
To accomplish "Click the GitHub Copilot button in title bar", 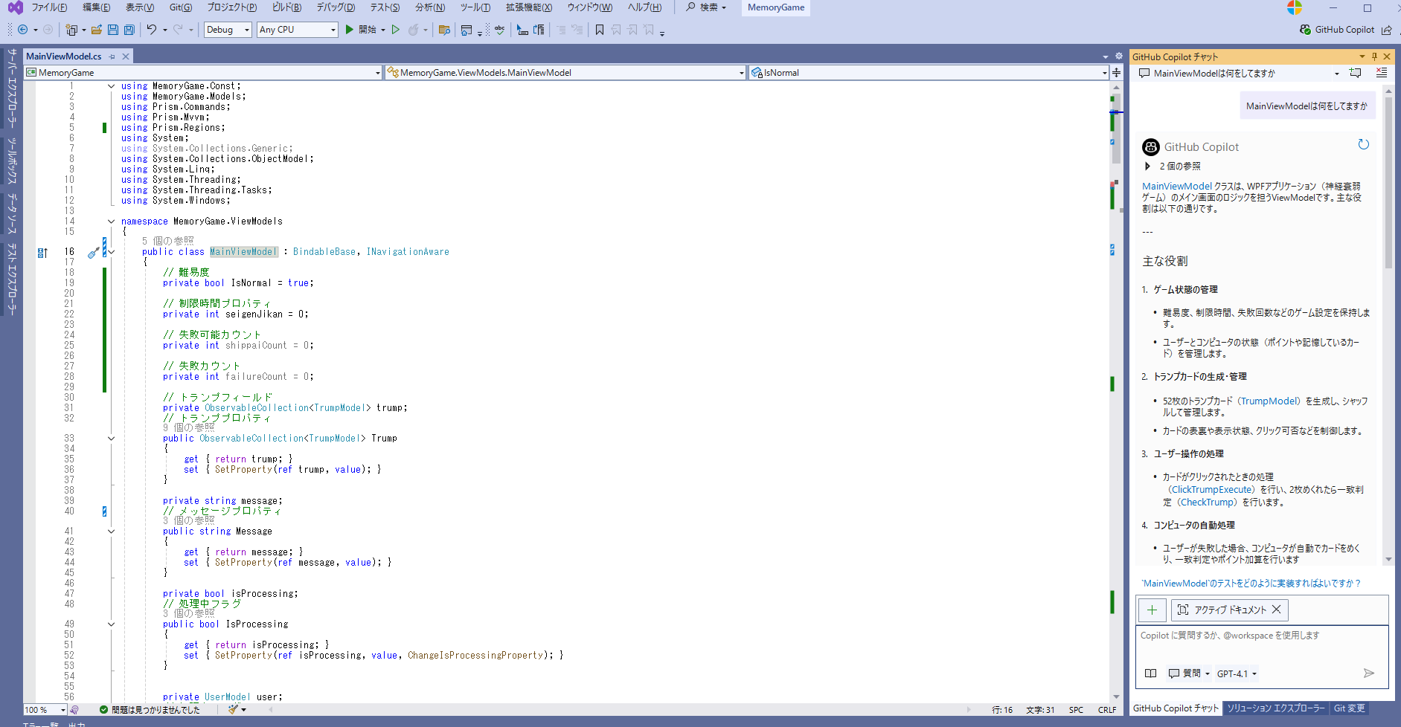I will pos(1337,30).
